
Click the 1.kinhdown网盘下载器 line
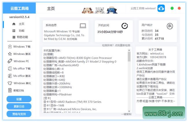click(x=151, y=65)
